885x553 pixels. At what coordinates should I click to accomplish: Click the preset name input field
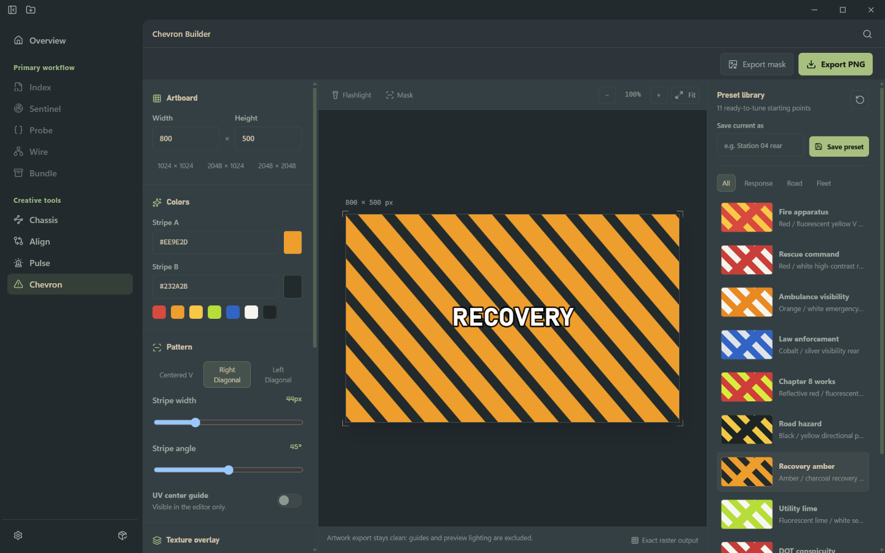click(x=760, y=146)
